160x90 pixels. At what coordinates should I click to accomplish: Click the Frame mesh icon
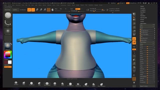pyautogui.click(x=134, y=56)
